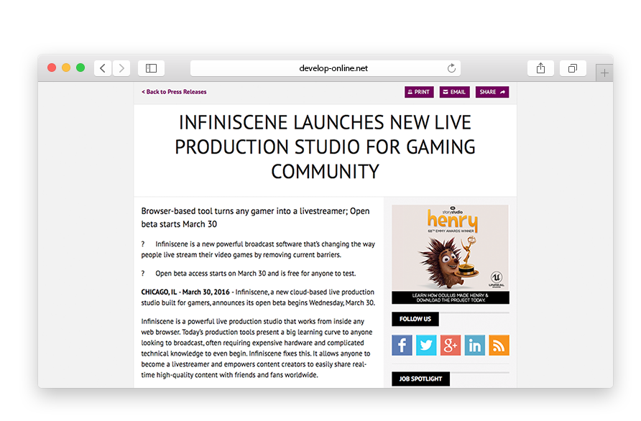Viewport: 641px width, 421px height.
Task: Show all tabs with the tab overview icon
Action: tap(573, 68)
